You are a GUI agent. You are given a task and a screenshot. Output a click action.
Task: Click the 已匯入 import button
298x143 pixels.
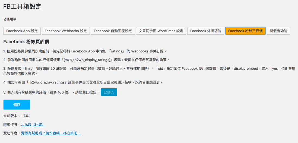109,92
